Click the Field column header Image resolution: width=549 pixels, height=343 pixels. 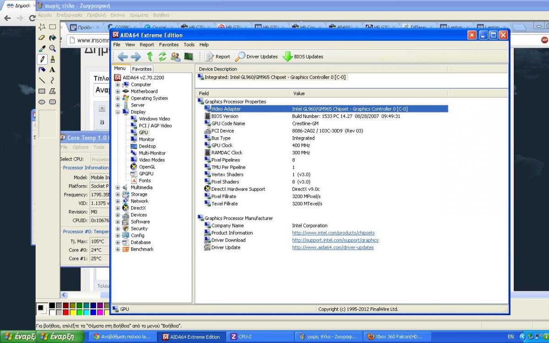pos(242,93)
